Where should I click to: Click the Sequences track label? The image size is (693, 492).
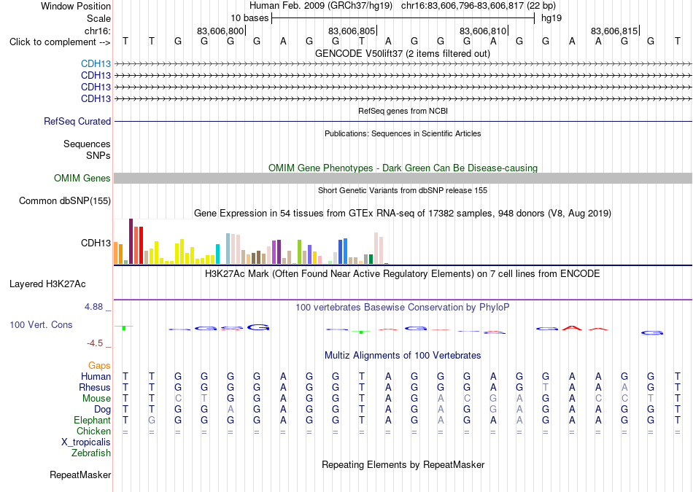(x=87, y=144)
